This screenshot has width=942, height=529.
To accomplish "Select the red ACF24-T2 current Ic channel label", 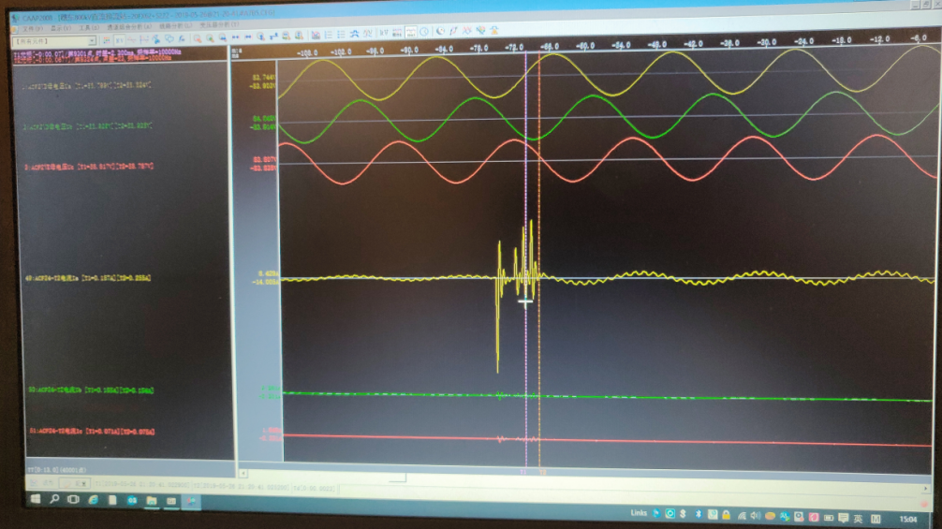I will [x=90, y=432].
